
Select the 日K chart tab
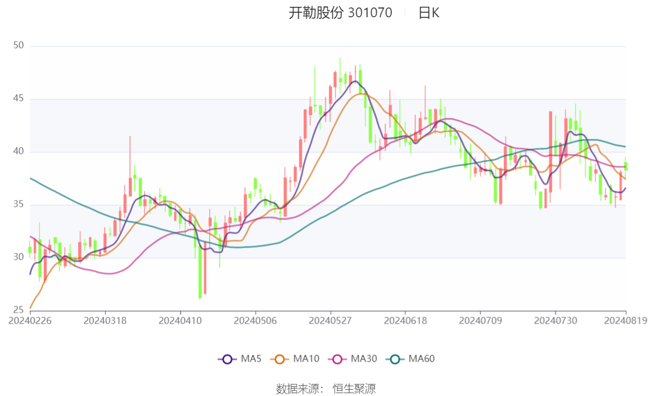tap(429, 12)
